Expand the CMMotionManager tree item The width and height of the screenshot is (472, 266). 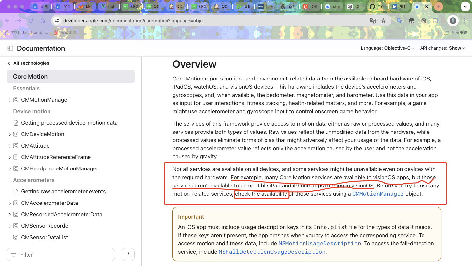tap(10, 100)
